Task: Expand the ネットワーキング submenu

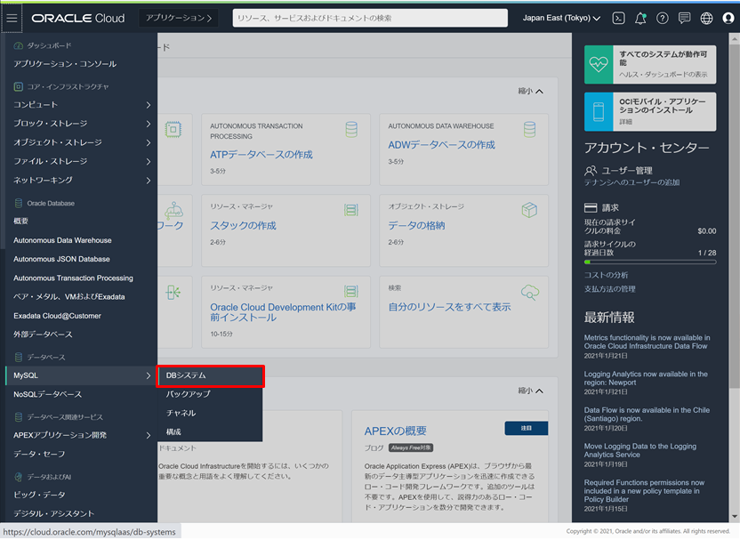Action: tap(80, 180)
